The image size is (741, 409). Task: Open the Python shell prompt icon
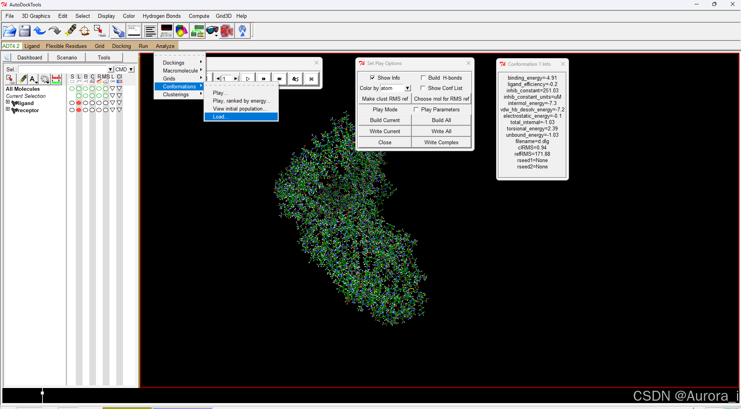(x=134, y=31)
